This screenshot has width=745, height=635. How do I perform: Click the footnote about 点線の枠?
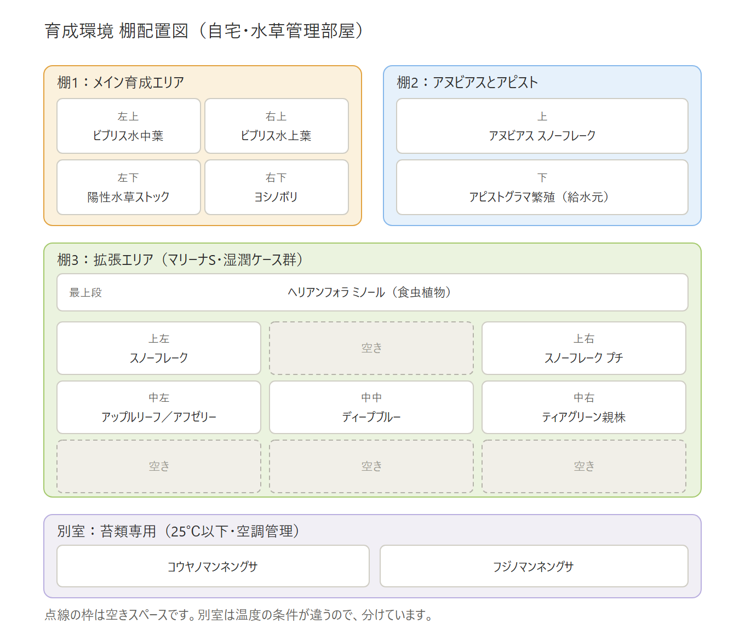pyautogui.click(x=238, y=615)
